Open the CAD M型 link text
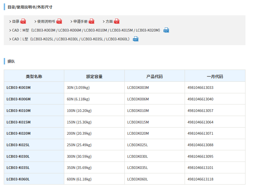This screenshot has height=190, width=255. tap(86, 30)
